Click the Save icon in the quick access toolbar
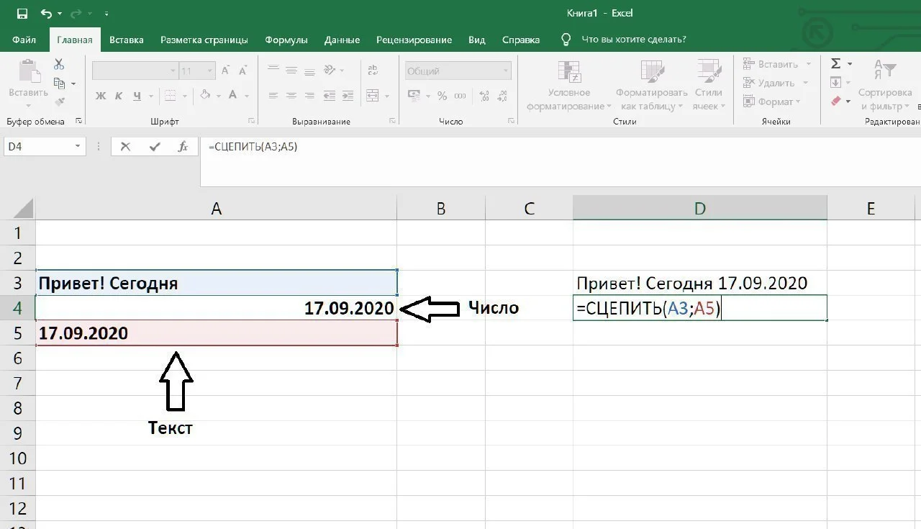This screenshot has width=921, height=529. 22,14
